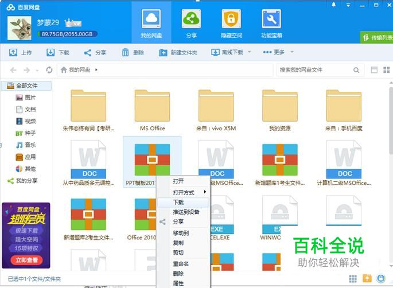Select 其他 category in sidebar

26,169
